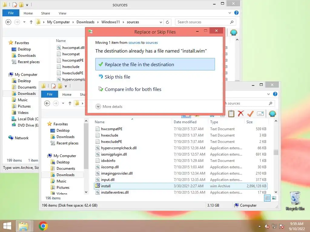Image resolution: width=310 pixels, height=232 pixels.
Task: Choose Replace the file in the destination
Action: (x=155, y=64)
